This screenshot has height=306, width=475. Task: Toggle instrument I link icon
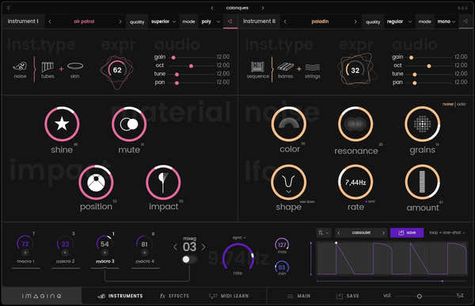click(x=230, y=21)
